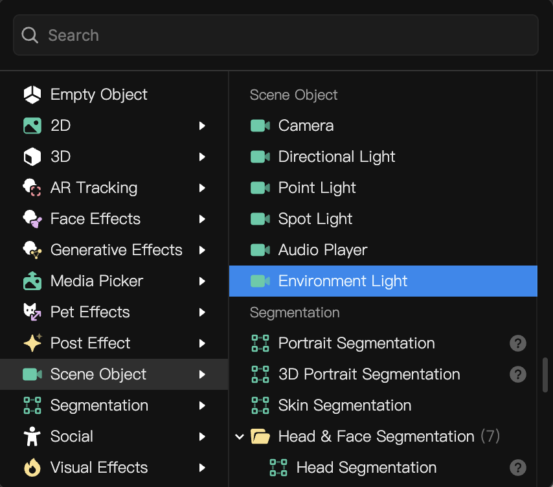The width and height of the screenshot is (553, 487).
Task: Open the Social submenu arrow
Action: tap(202, 436)
